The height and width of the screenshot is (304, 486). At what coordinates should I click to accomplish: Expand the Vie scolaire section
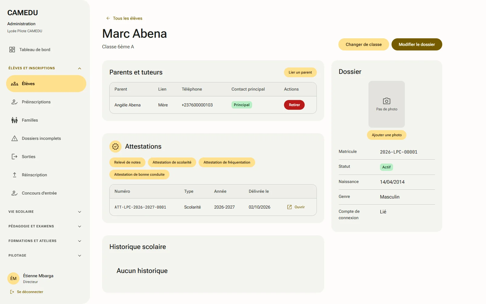[80, 212]
